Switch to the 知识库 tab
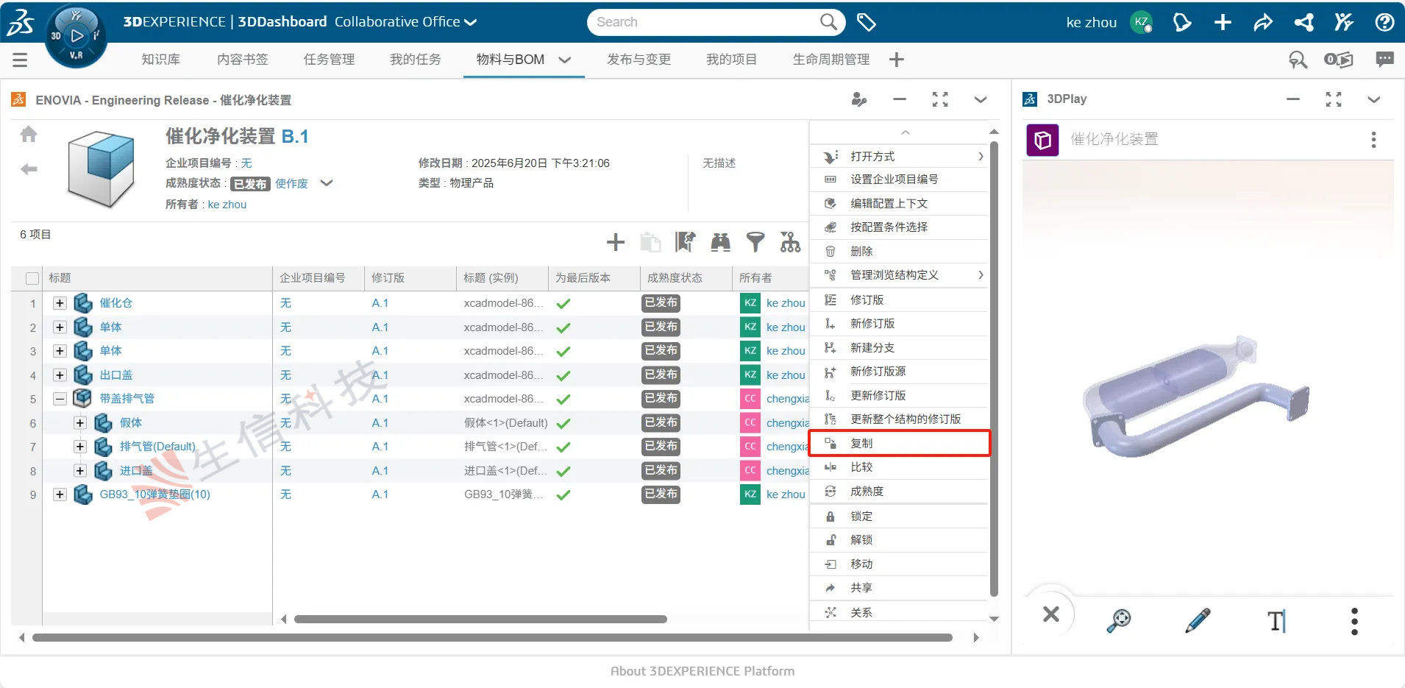 161,60
